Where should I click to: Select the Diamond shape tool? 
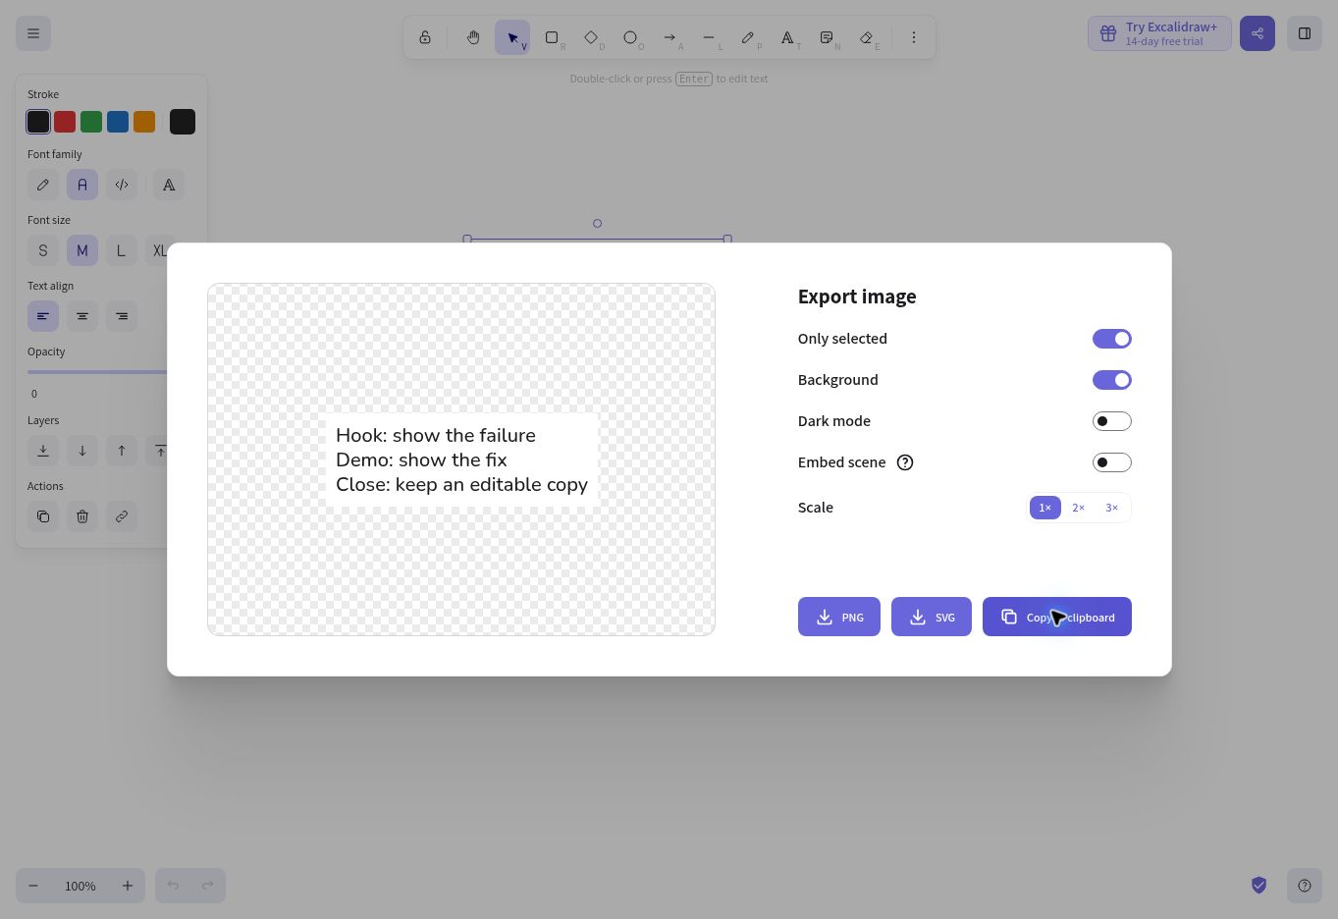[591, 37]
